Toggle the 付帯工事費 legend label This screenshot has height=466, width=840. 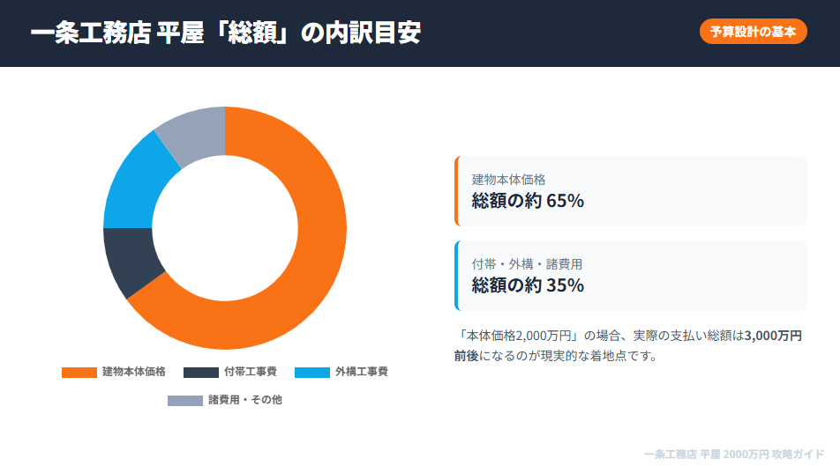point(251,372)
